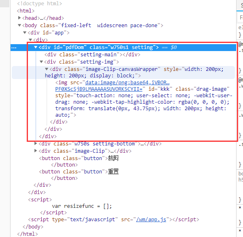Viewport: 243px width, 237px height.
Task: Collapse the unnamed div under app
Action: 30,40
